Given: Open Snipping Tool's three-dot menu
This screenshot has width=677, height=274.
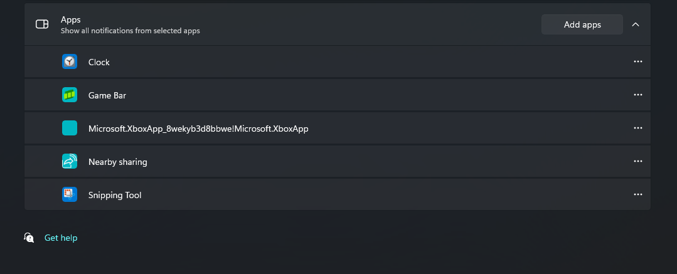Looking at the screenshot, I should (x=637, y=194).
